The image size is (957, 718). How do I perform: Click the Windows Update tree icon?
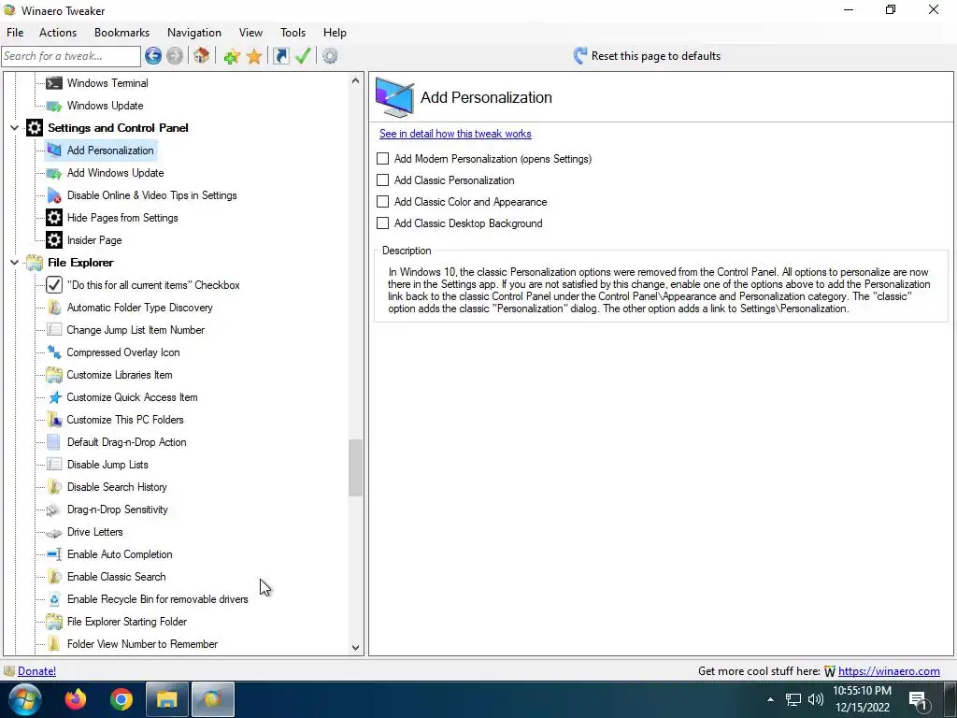point(54,106)
